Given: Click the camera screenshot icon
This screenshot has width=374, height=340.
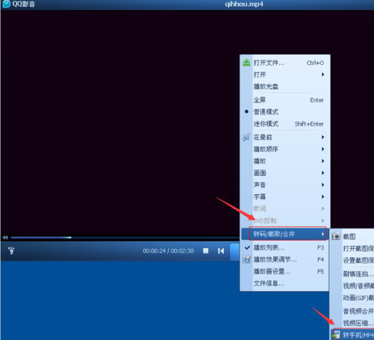Looking at the screenshot, I should [336, 237].
